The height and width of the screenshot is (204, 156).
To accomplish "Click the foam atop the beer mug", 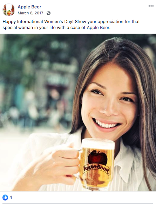I will (x=98, y=144).
